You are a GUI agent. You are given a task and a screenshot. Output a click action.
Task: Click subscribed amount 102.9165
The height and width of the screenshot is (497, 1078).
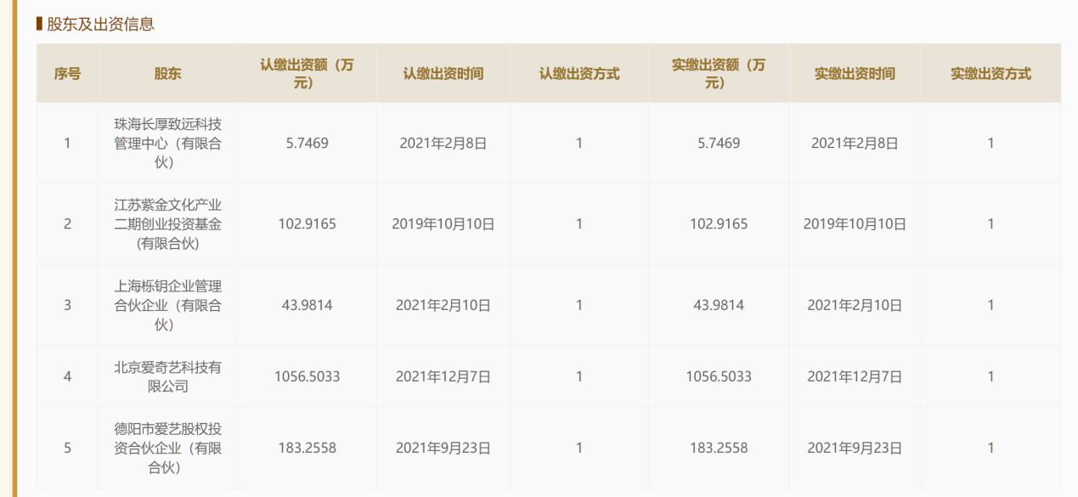coord(307,224)
